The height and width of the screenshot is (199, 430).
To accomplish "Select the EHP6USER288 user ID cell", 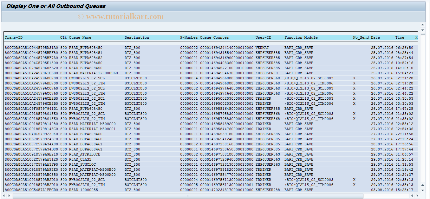I will 268,190.
